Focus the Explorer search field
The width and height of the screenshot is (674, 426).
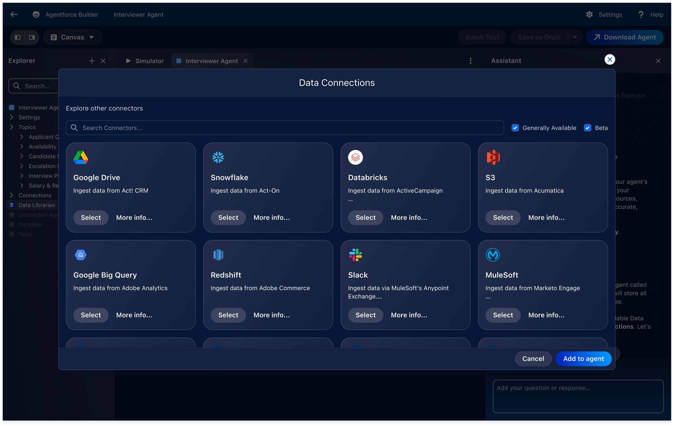tap(34, 86)
